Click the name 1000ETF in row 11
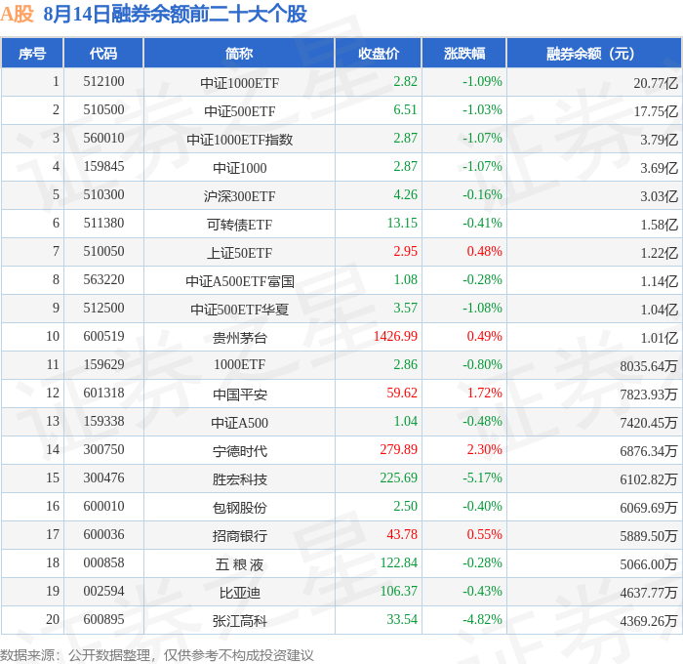The height and width of the screenshot is (664, 683). point(240,364)
